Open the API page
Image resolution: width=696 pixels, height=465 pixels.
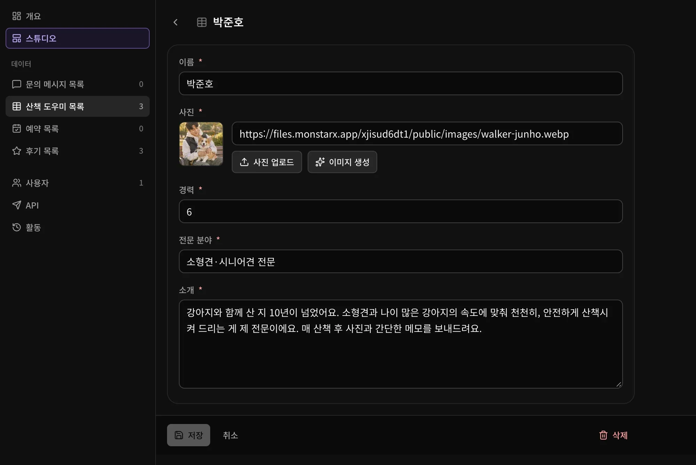tap(77, 205)
